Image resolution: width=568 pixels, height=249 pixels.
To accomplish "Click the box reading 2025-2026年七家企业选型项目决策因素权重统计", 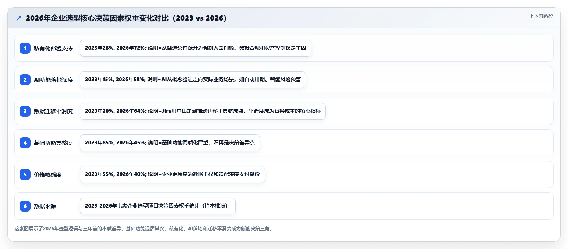I will 158,206.
